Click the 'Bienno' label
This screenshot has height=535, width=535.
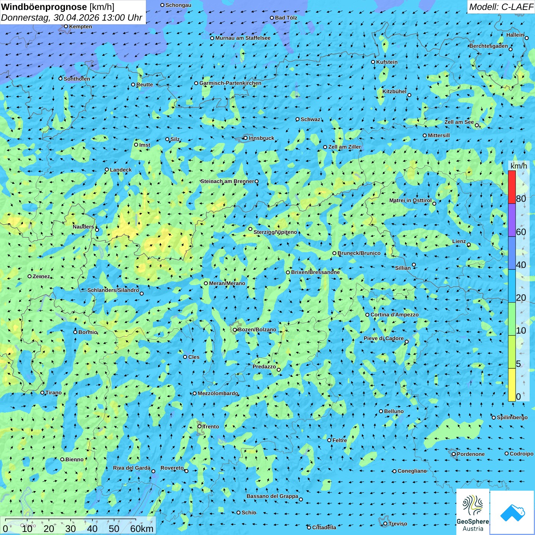74,459
